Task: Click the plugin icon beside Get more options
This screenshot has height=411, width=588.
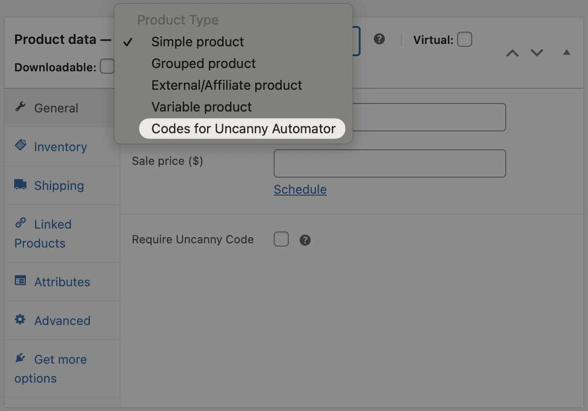Action: 20,358
